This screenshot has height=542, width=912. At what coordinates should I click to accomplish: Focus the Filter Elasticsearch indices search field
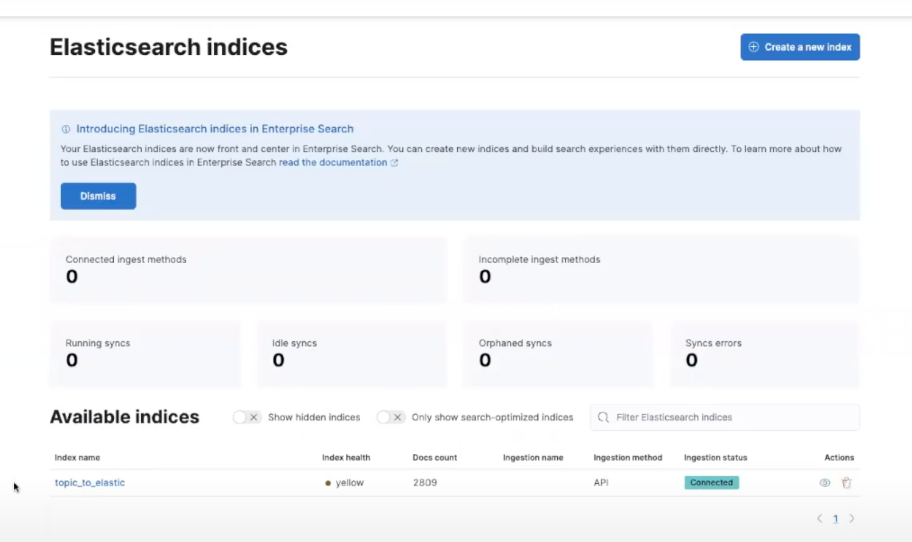725,417
